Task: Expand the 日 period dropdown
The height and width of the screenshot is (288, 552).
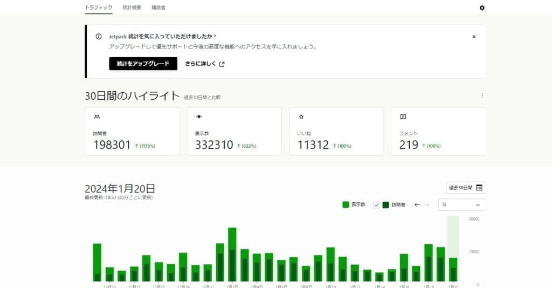Action: (461, 205)
